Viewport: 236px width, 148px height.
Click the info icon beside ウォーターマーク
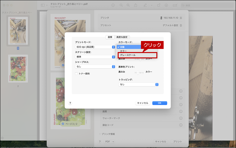181,118
